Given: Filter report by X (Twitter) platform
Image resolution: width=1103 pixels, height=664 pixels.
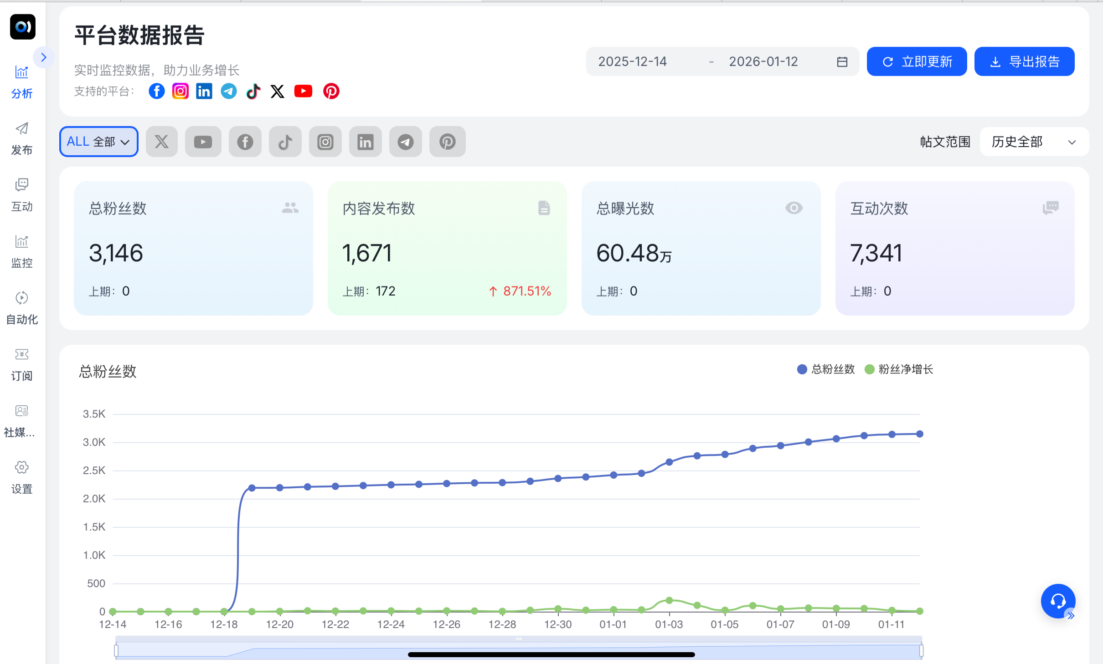Looking at the screenshot, I should [x=161, y=142].
